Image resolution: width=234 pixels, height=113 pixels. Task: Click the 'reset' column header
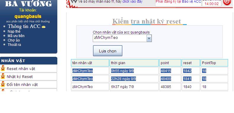(x=191, y=63)
